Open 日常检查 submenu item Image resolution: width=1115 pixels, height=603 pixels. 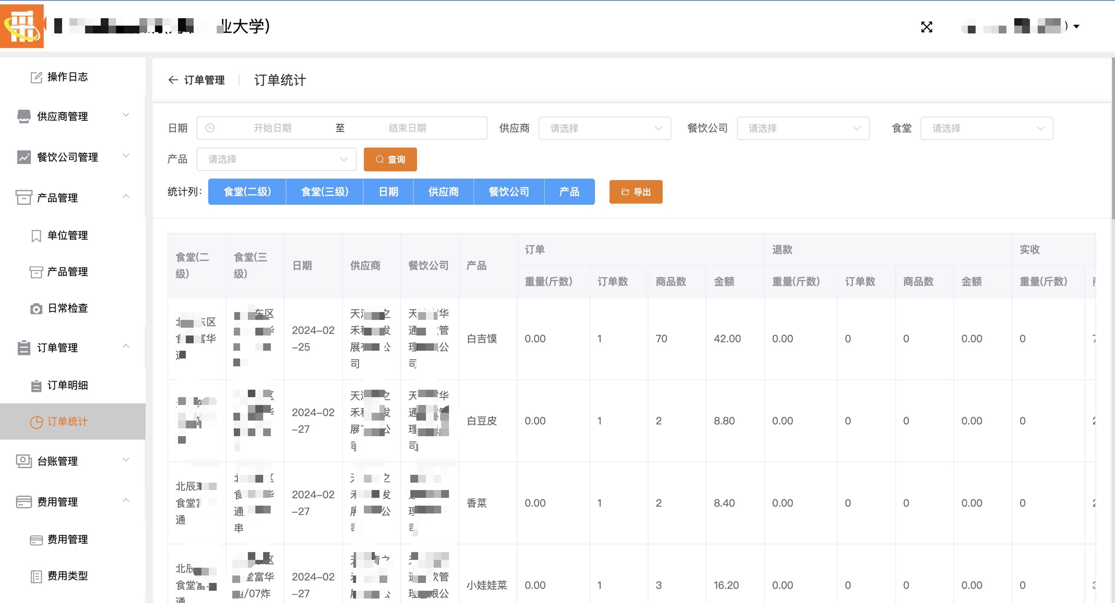68,308
